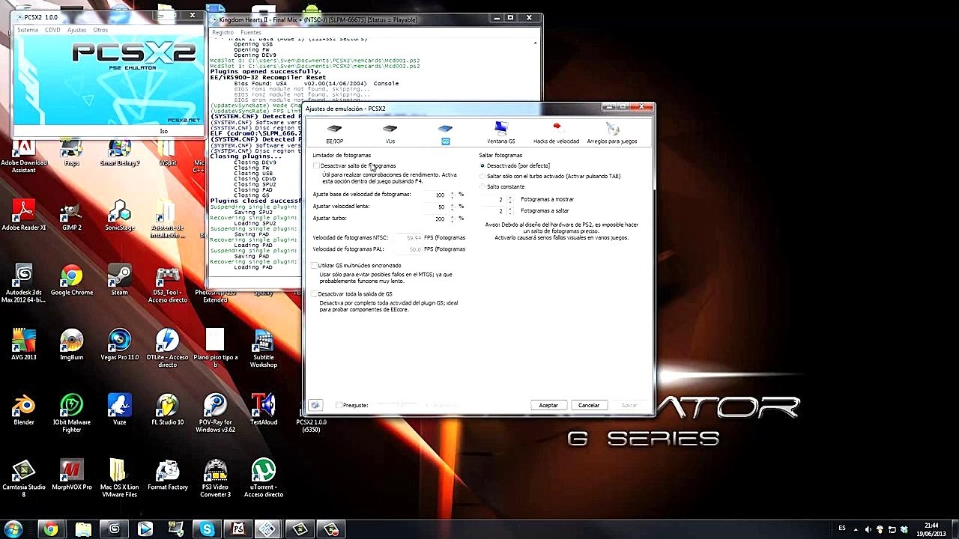959x539 pixels.
Task: Click the Google Chrome desktop icon
Action: 71,280
